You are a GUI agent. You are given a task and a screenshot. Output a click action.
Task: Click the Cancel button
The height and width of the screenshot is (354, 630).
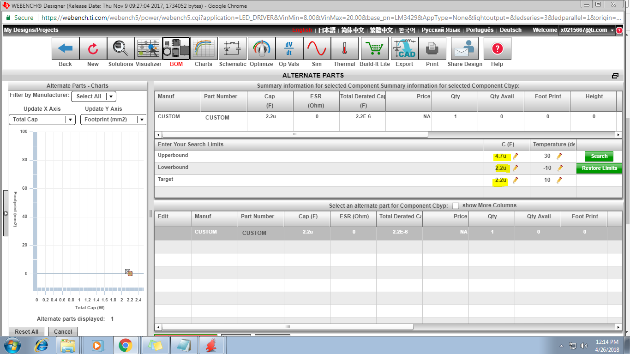click(x=63, y=331)
